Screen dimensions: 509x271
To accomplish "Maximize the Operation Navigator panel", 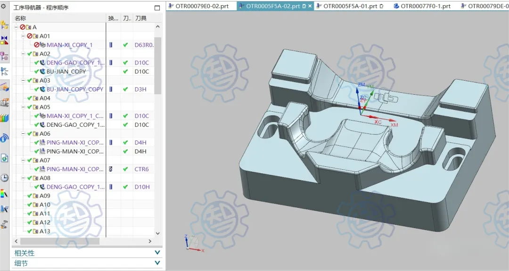I will [157, 8].
